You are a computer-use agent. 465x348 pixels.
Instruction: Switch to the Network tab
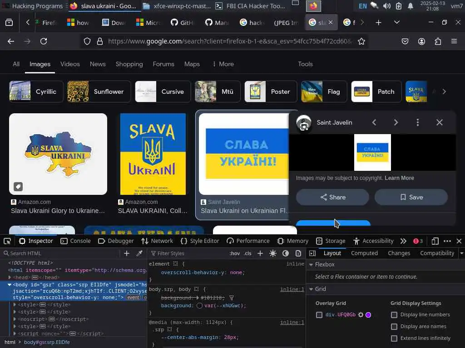[x=157, y=241]
